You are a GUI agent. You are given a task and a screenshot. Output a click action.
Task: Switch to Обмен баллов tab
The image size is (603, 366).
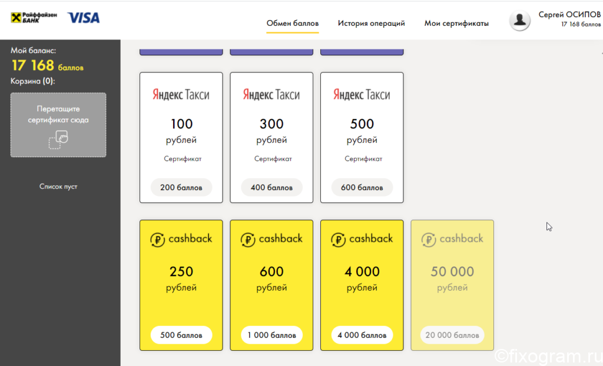[292, 24]
